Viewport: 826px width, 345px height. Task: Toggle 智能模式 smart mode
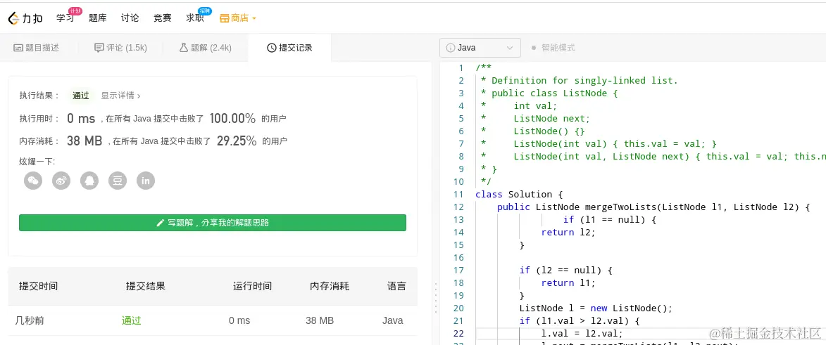point(553,48)
